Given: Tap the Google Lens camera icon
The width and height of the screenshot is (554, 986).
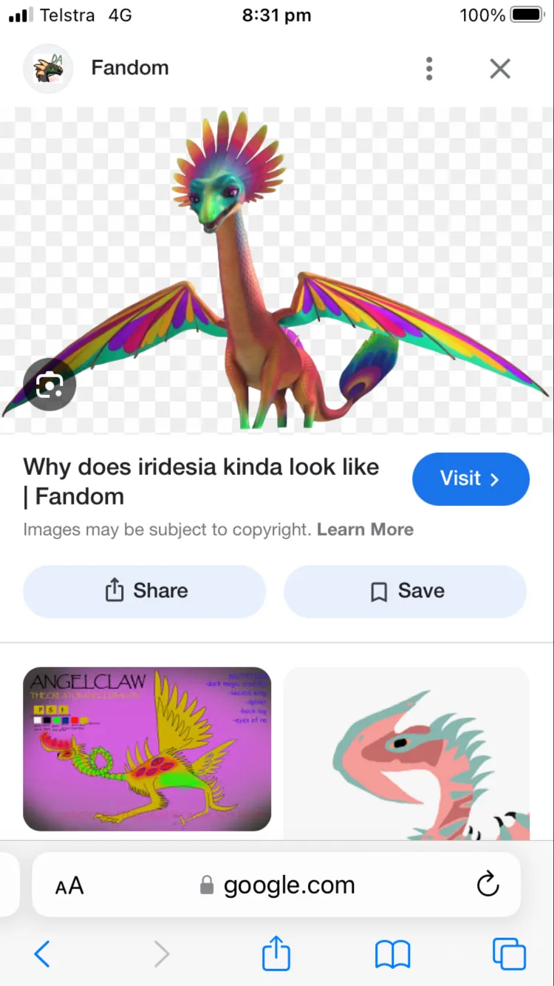Looking at the screenshot, I should point(49,385).
